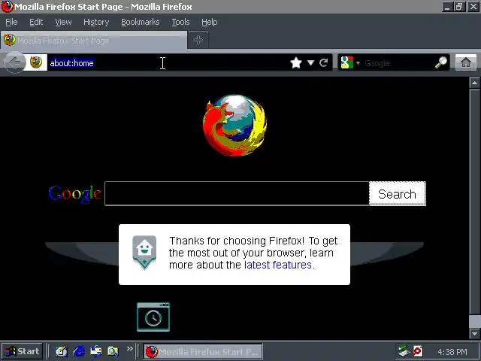Click the network tray icon
Image resolution: width=481 pixels, height=361 pixels.
coord(404,351)
